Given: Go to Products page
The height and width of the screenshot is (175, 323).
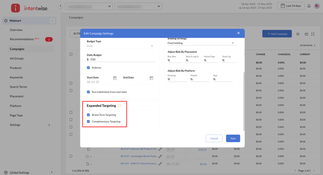Looking at the screenshot, I should point(15,68).
